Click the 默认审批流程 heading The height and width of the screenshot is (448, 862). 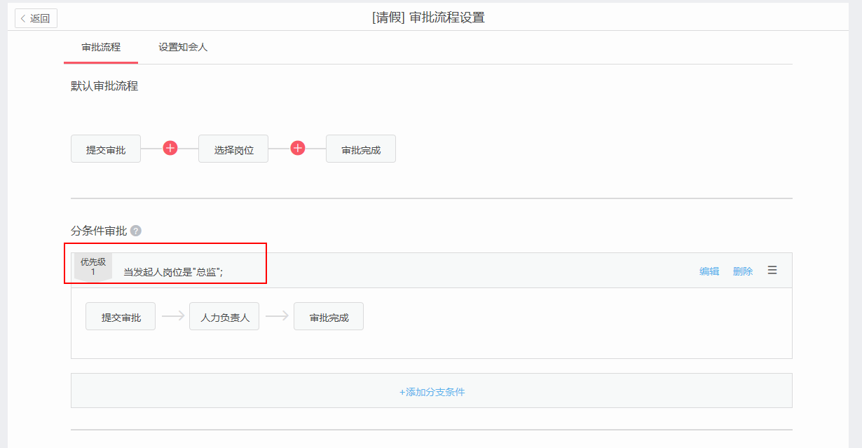coord(104,86)
